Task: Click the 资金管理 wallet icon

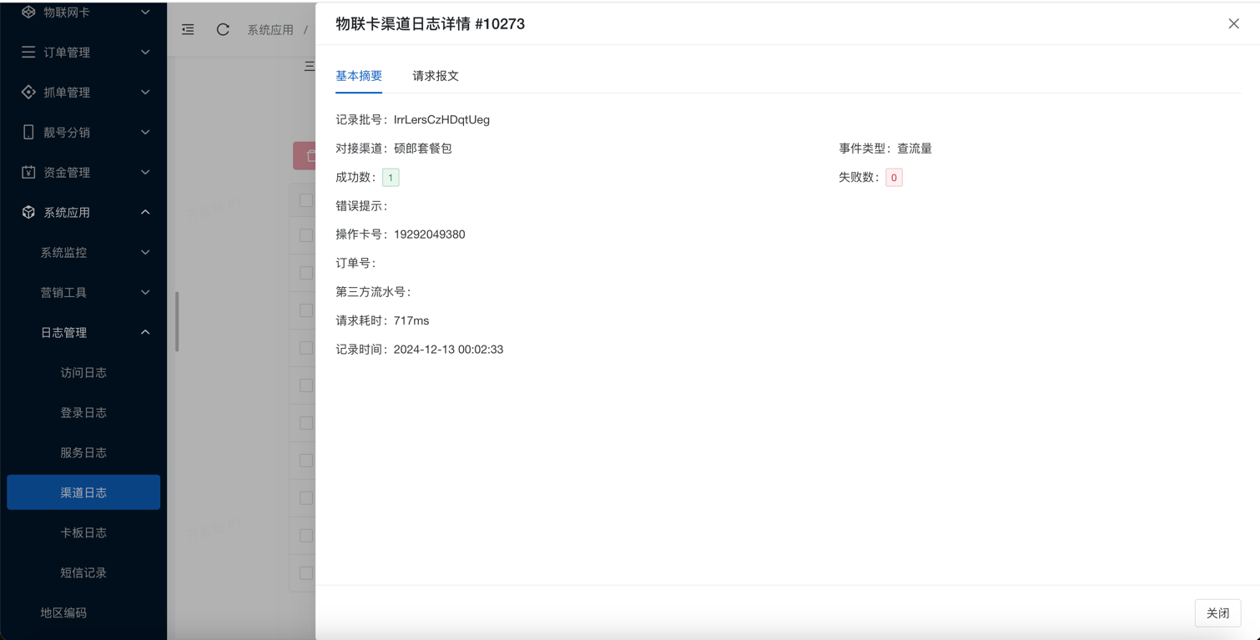Action: 28,172
